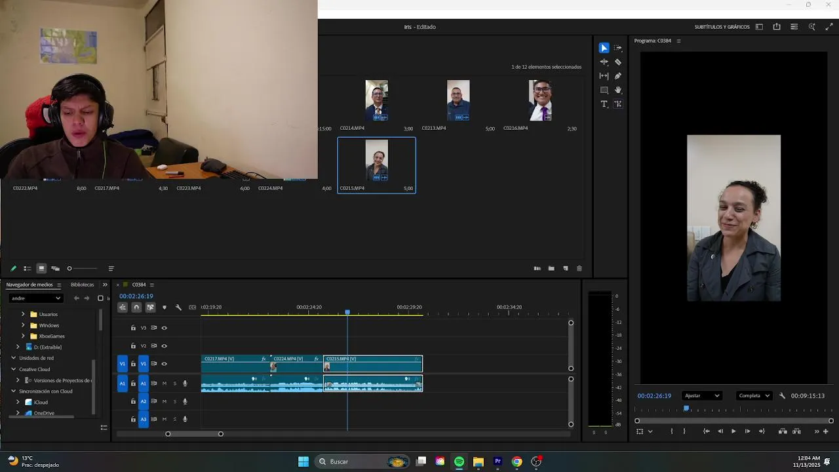Go to In point
This screenshot has height=472, width=839.
coord(707,431)
